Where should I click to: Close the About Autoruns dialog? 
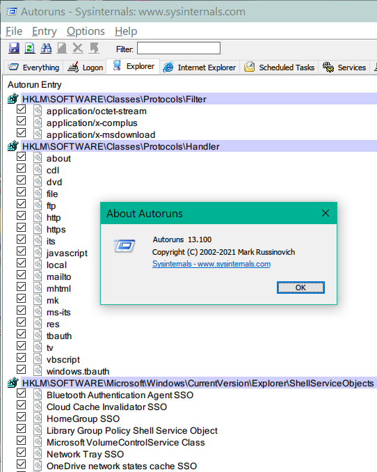[x=326, y=213]
